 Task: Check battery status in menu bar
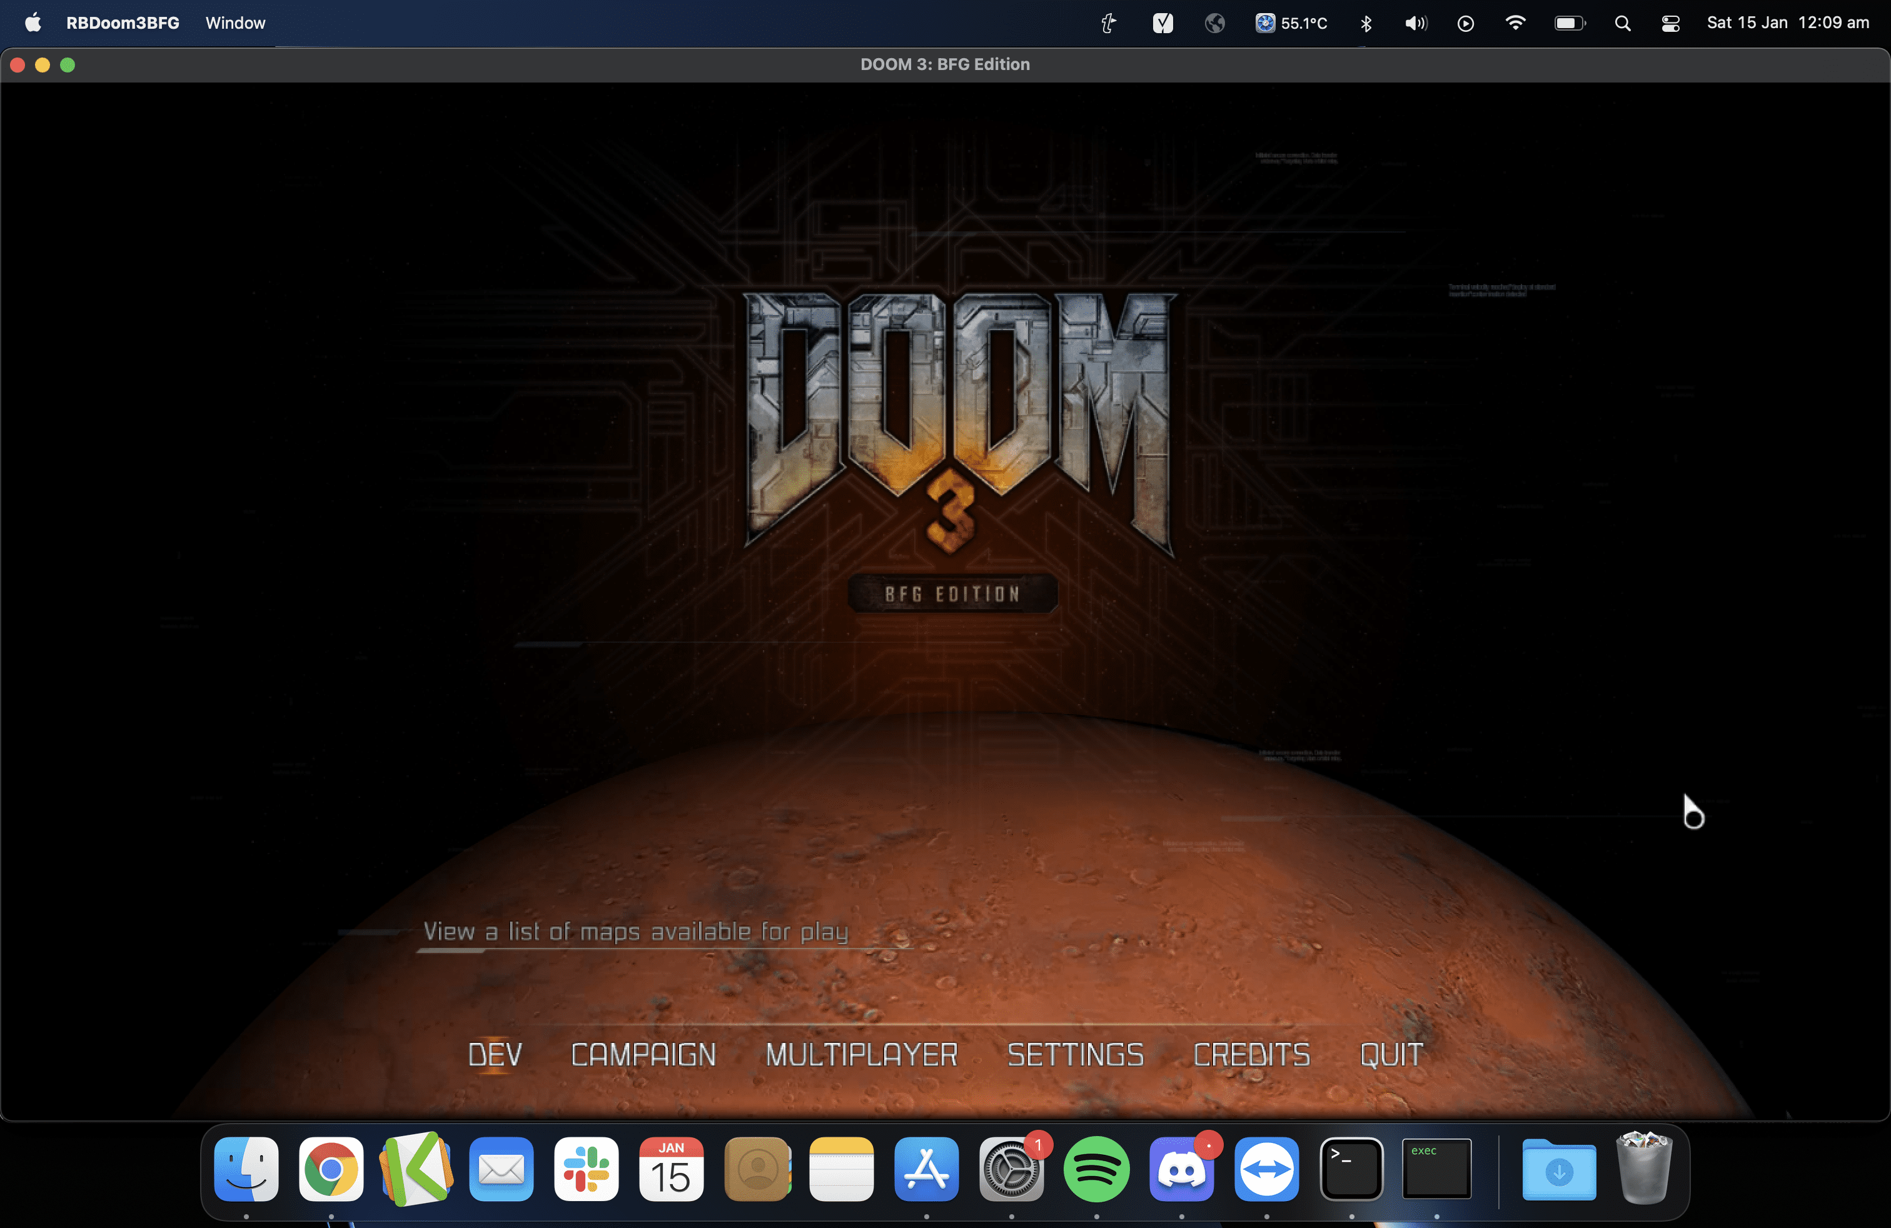click(1569, 23)
